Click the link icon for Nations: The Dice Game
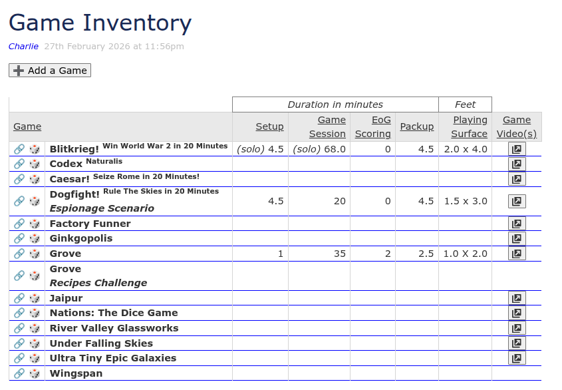The width and height of the screenshot is (562, 390). pyautogui.click(x=19, y=313)
